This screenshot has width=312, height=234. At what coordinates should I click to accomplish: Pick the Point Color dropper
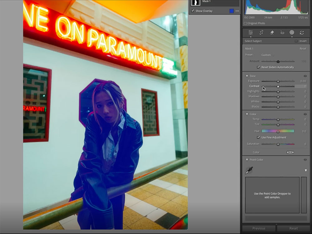[x=249, y=170]
